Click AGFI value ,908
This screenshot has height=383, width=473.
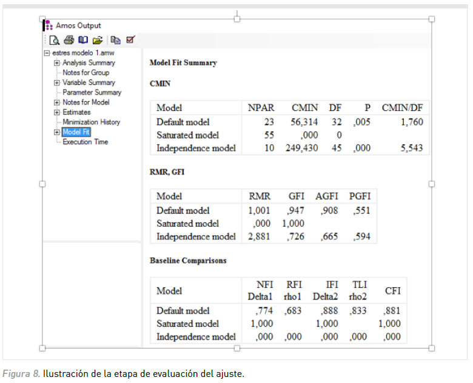click(329, 210)
